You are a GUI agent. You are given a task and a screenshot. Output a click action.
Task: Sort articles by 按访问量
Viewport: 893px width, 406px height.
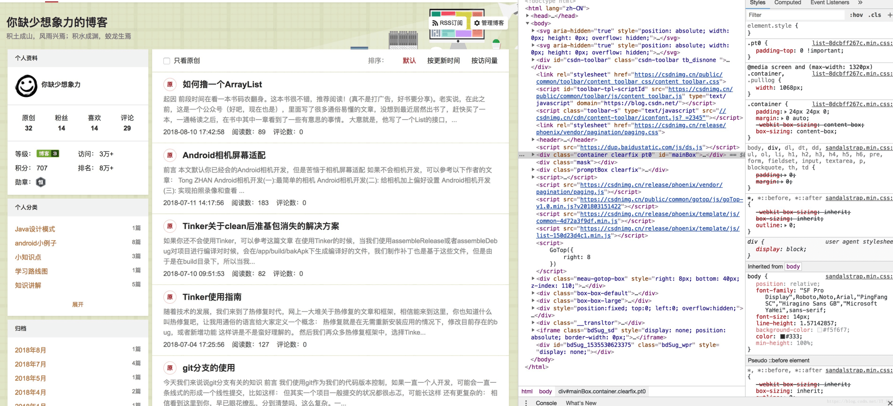click(x=484, y=61)
